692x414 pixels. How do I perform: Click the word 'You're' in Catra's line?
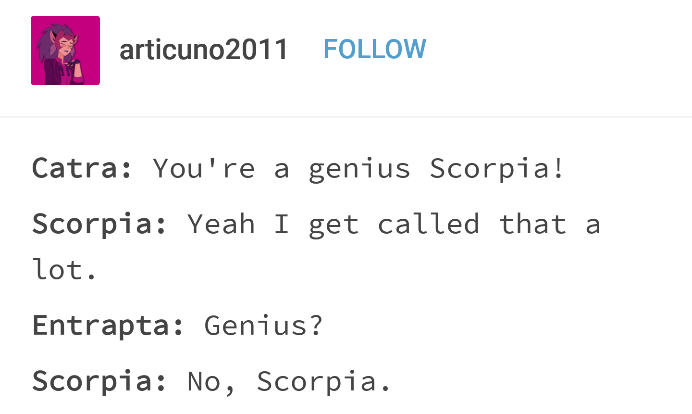[204, 168]
